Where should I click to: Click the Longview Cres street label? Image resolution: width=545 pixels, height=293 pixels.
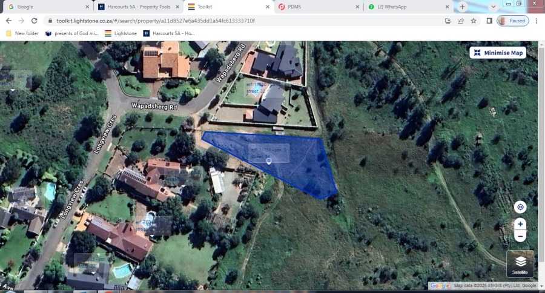coord(106,134)
